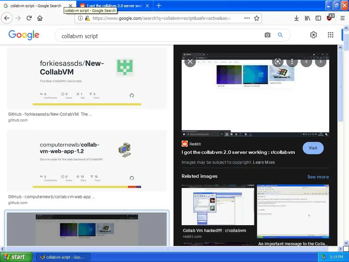349x262 pixels.
Task: Click the Reddit source logo icon
Action: point(185,144)
